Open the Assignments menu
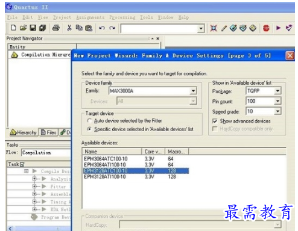This screenshot has width=298, height=231. point(90,17)
